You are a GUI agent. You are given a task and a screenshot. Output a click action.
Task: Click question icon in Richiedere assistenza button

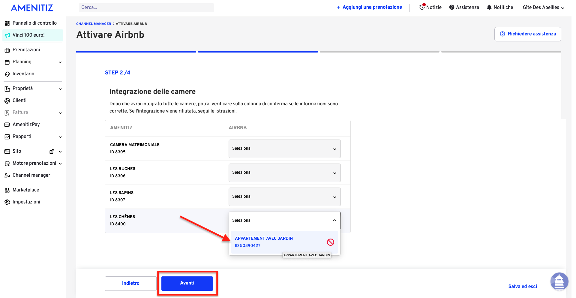tap(502, 34)
